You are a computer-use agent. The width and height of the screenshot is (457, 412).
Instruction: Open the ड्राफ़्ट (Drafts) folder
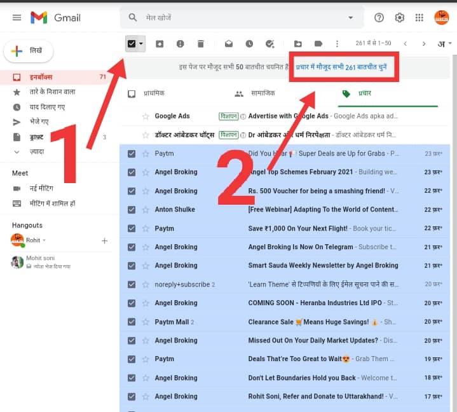[36, 137]
